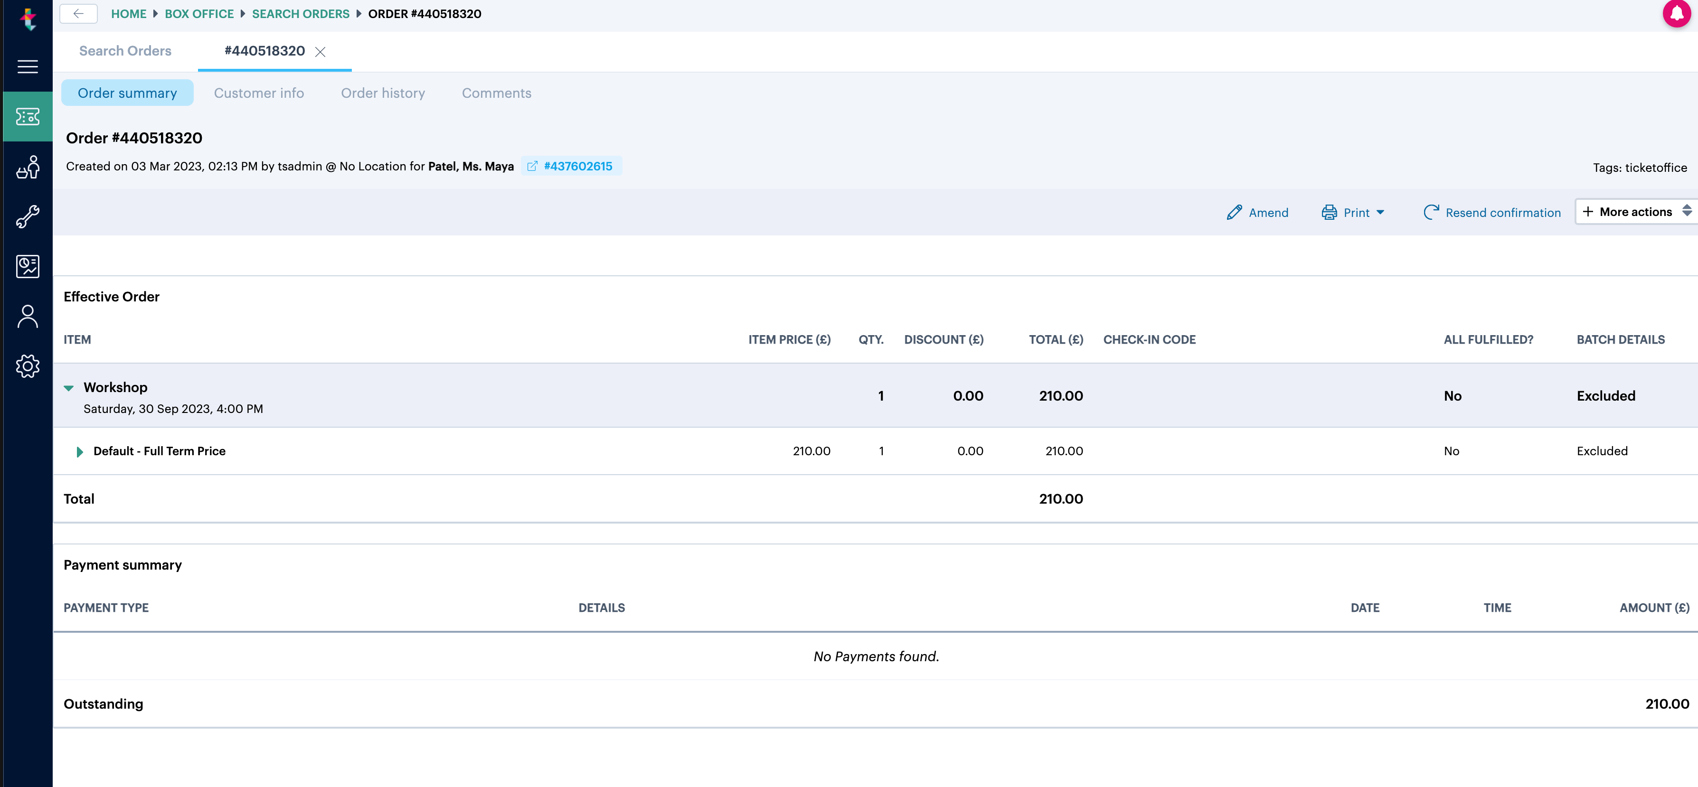The height and width of the screenshot is (787, 1698).
Task: Click the Resend confirmation label
Action: pyautogui.click(x=1503, y=212)
